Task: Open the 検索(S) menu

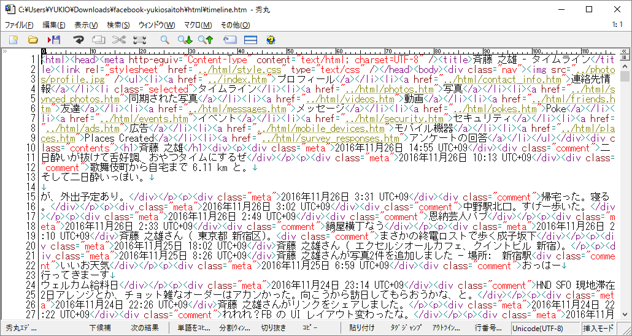Action: click(x=118, y=25)
